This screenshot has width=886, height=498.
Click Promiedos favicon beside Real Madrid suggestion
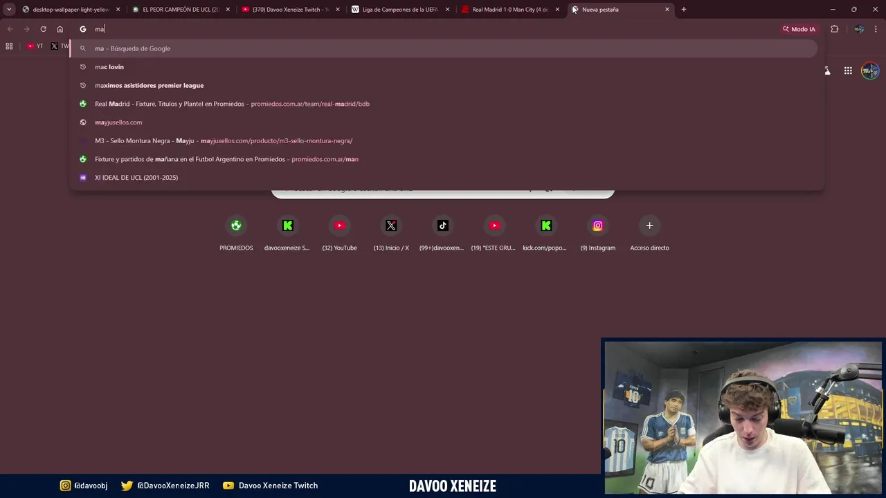click(83, 104)
